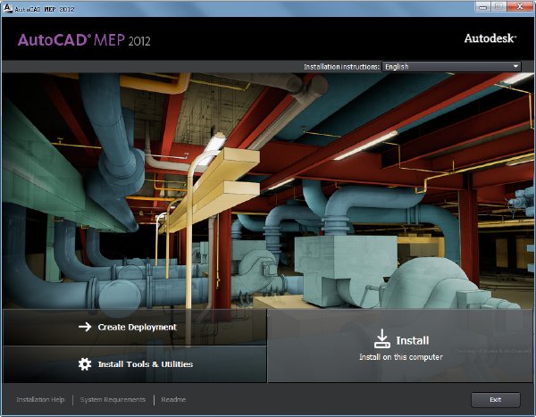Click the "Install on this computer" subtitle

coord(401,357)
